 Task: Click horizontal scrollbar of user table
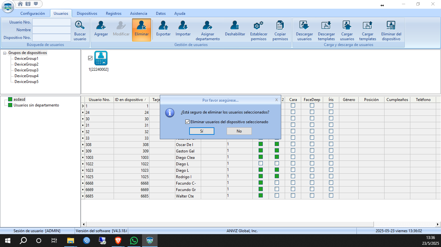pyautogui.click(x=230, y=224)
